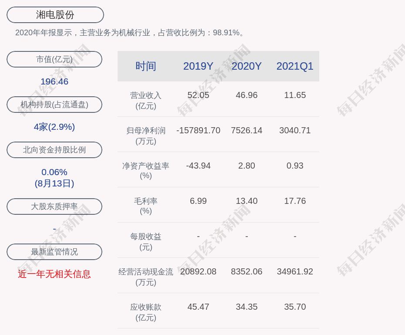Select the 2021Q1 column header

tap(295, 66)
